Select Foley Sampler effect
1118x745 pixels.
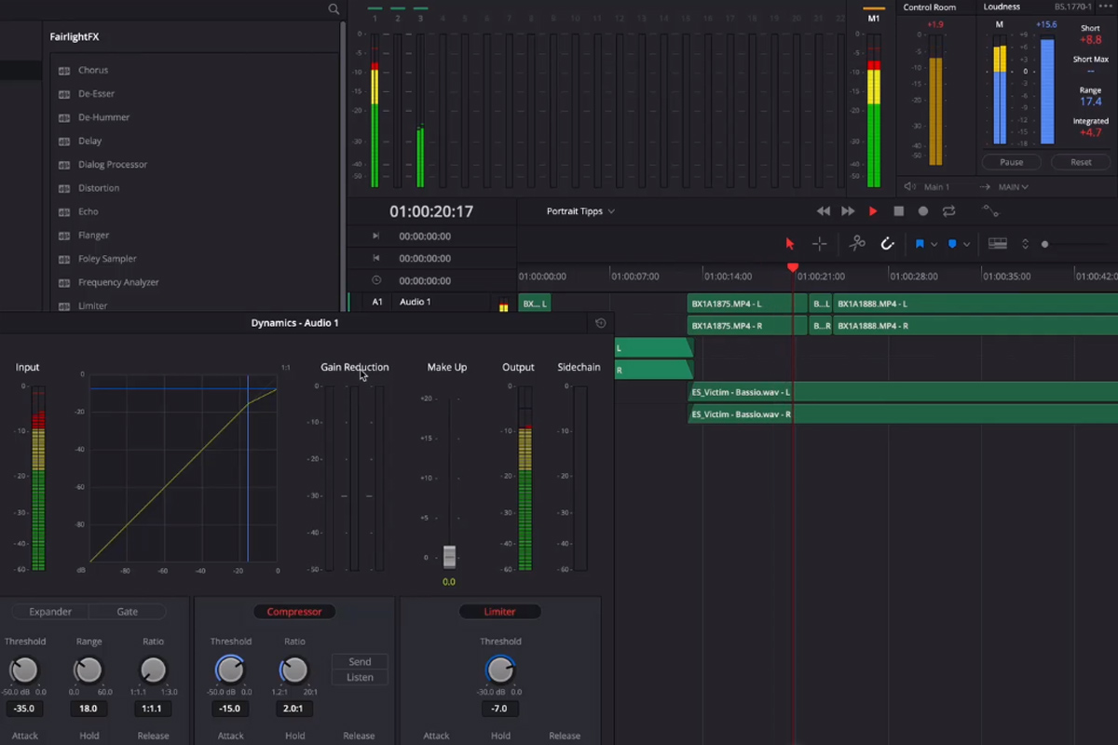pyautogui.click(x=107, y=259)
